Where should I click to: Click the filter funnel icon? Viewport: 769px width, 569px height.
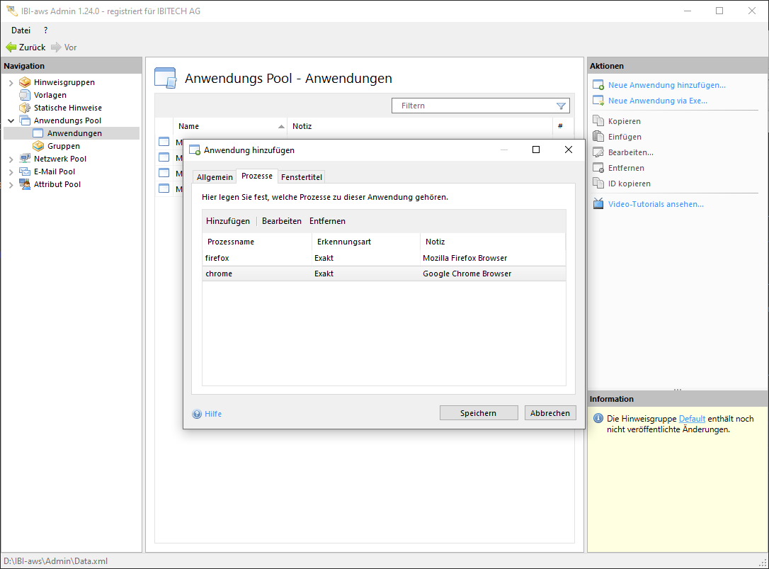[x=561, y=106]
